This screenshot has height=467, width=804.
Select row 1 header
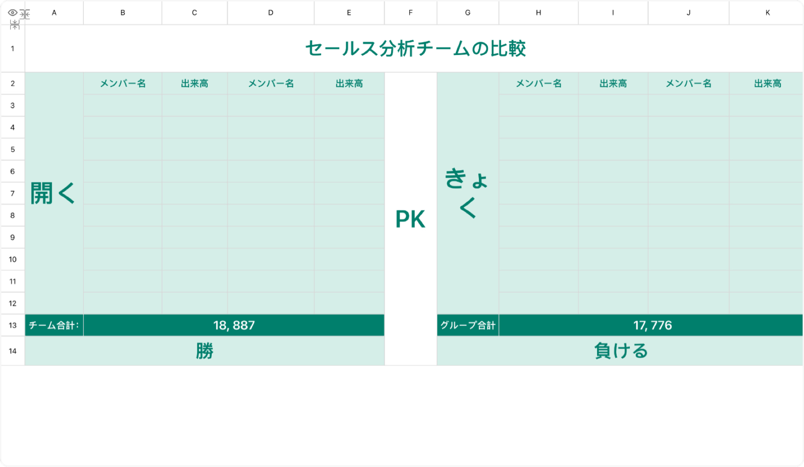pyautogui.click(x=13, y=49)
